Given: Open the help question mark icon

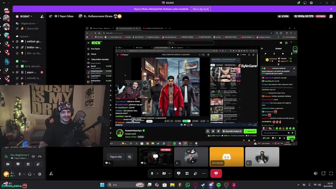Looking at the screenshot, I should click(x=311, y=3).
